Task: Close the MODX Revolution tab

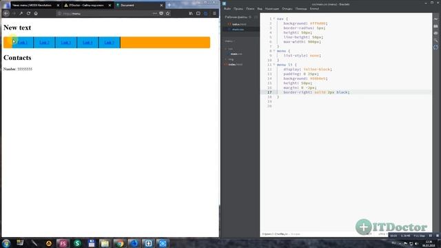Action: pyautogui.click(x=58, y=5)
